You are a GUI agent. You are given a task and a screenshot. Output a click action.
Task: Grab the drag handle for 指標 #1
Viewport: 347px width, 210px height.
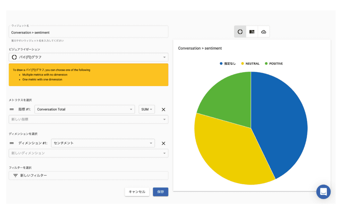[x=11, y=110]
